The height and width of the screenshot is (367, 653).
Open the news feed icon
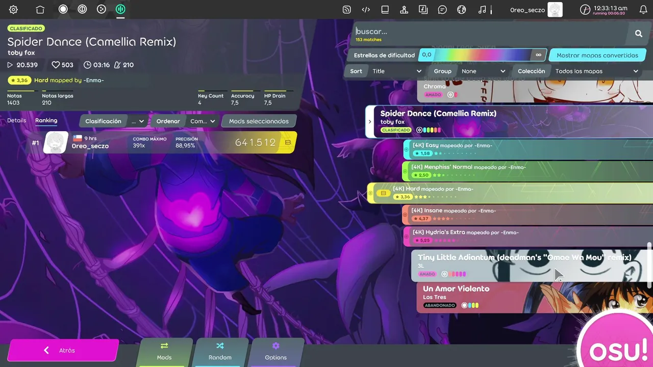coord(347,10)
